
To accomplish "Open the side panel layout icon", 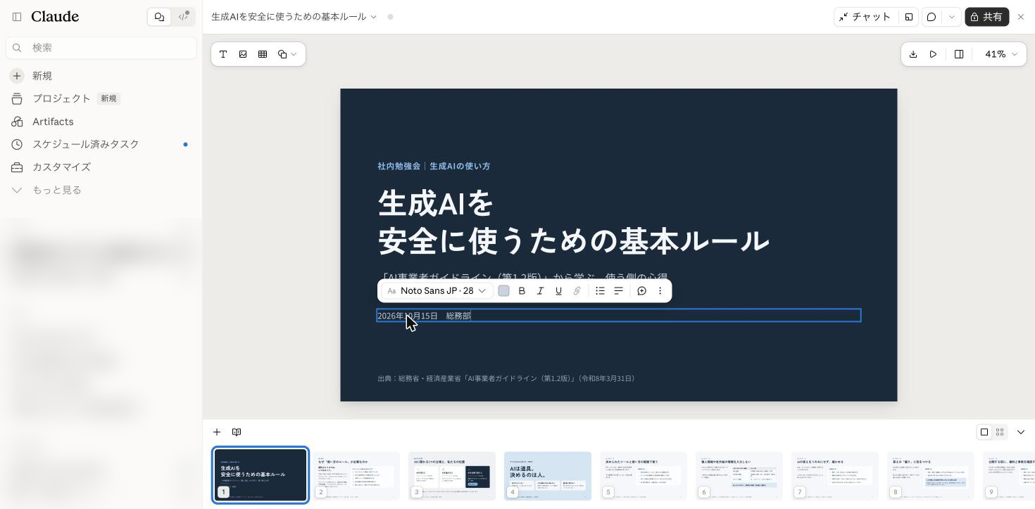I will (x=959, y=54).
